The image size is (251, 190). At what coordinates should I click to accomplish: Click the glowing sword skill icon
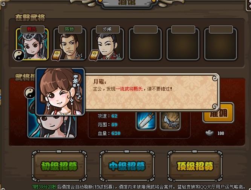146,121
